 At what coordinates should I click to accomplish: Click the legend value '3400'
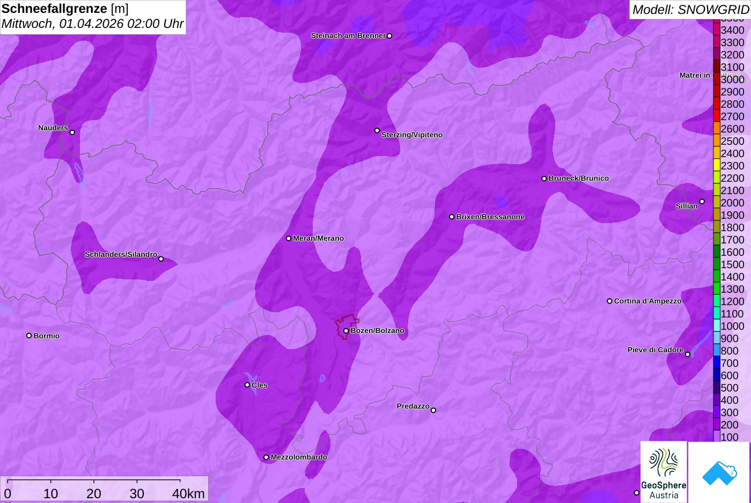click(733, 30)
